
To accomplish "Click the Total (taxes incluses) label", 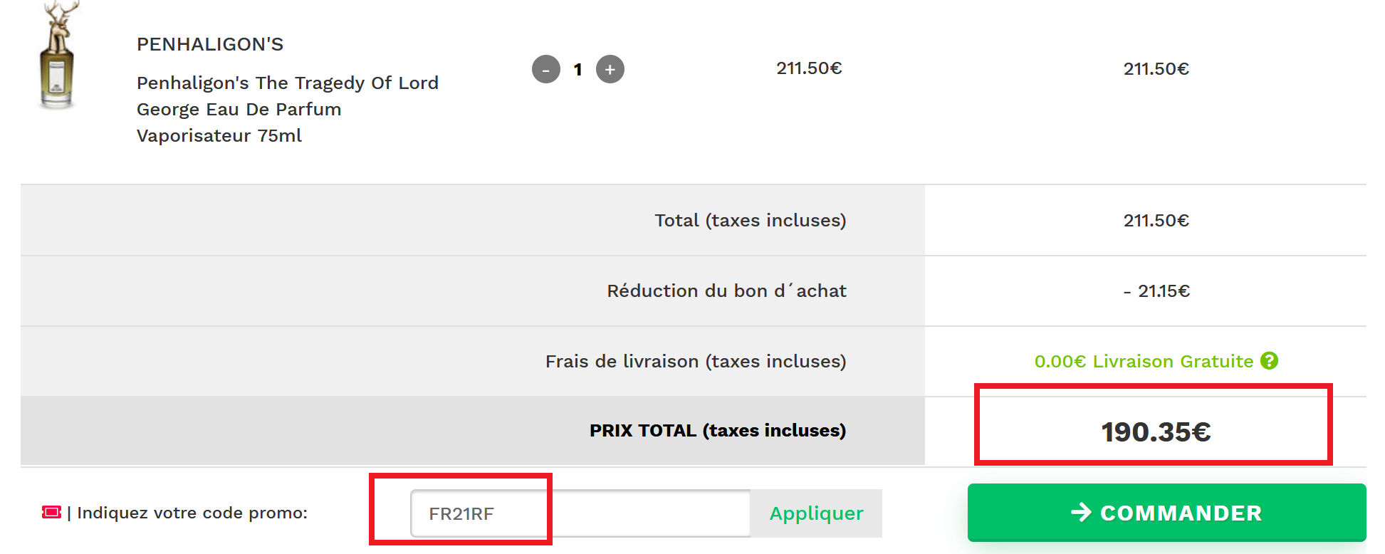I will 750,221.
